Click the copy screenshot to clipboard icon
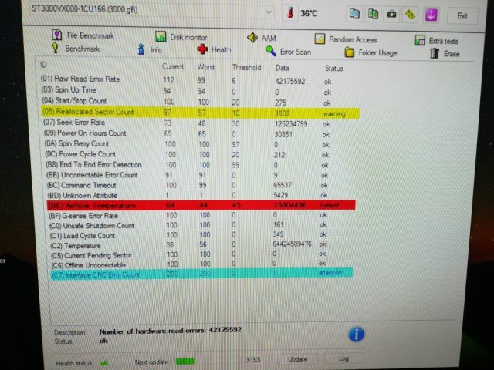The height and width of the screenshot is (370, 494). pyautogui.click(x=374, y=15)
